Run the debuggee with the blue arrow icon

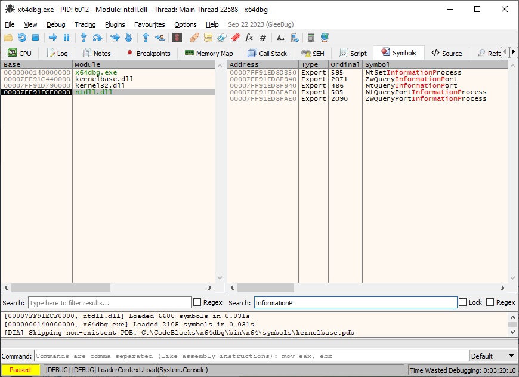pos(52,38)
